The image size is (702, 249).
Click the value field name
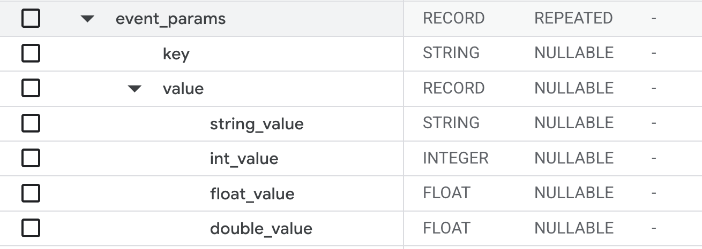coord(183,89)
